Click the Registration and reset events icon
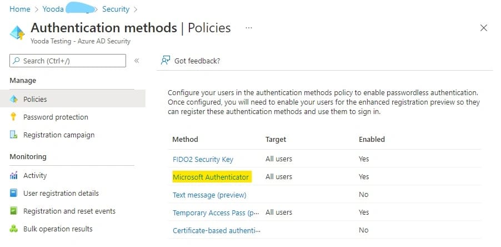This screenshot has height=247, width=501. tap(14, 211)
